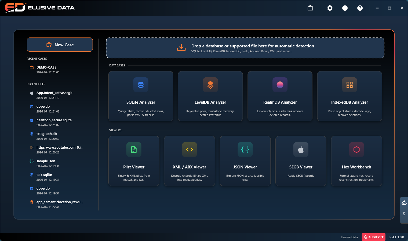408x241 pixels.
Task: Click the side panel icon below robot
Action: coord(404,214)
